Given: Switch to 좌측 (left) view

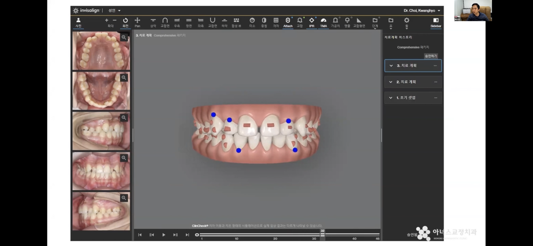Looking at the screenshot, I should 201,22.
